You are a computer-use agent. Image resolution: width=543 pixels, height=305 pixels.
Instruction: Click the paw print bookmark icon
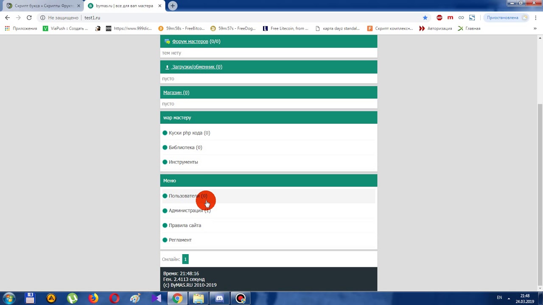98,28
